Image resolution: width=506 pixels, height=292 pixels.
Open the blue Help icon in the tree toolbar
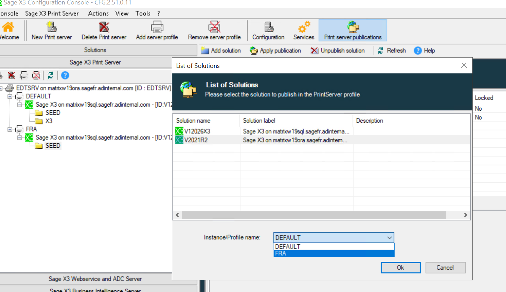point(65,75)
